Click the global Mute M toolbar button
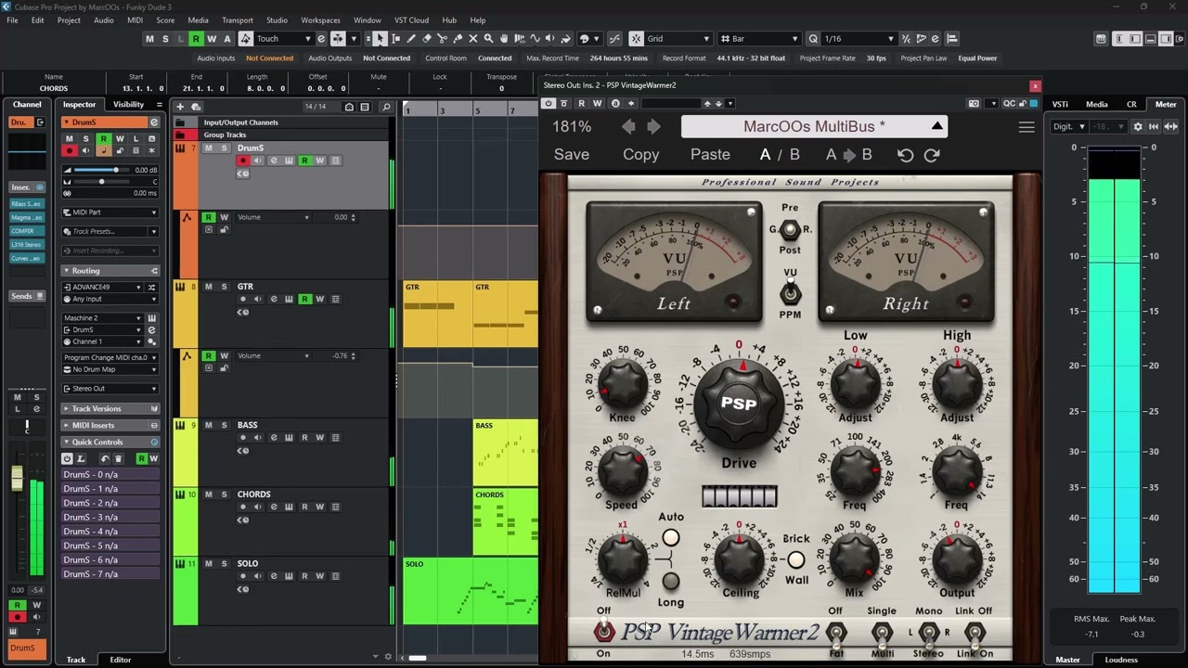Screen dimensions: 1188x668 click(149, 38)
